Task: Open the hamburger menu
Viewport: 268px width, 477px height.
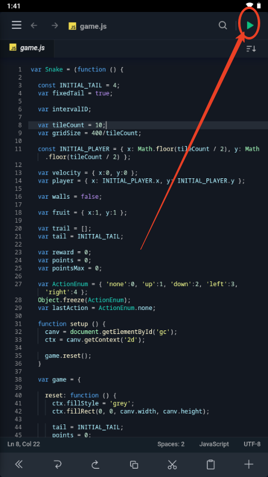Action: tap(16, 25)
